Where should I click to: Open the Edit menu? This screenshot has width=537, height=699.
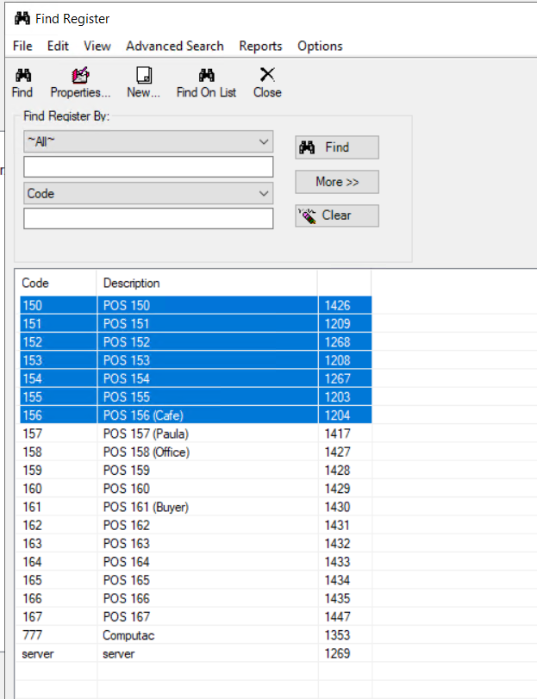[x=58, y=46]
